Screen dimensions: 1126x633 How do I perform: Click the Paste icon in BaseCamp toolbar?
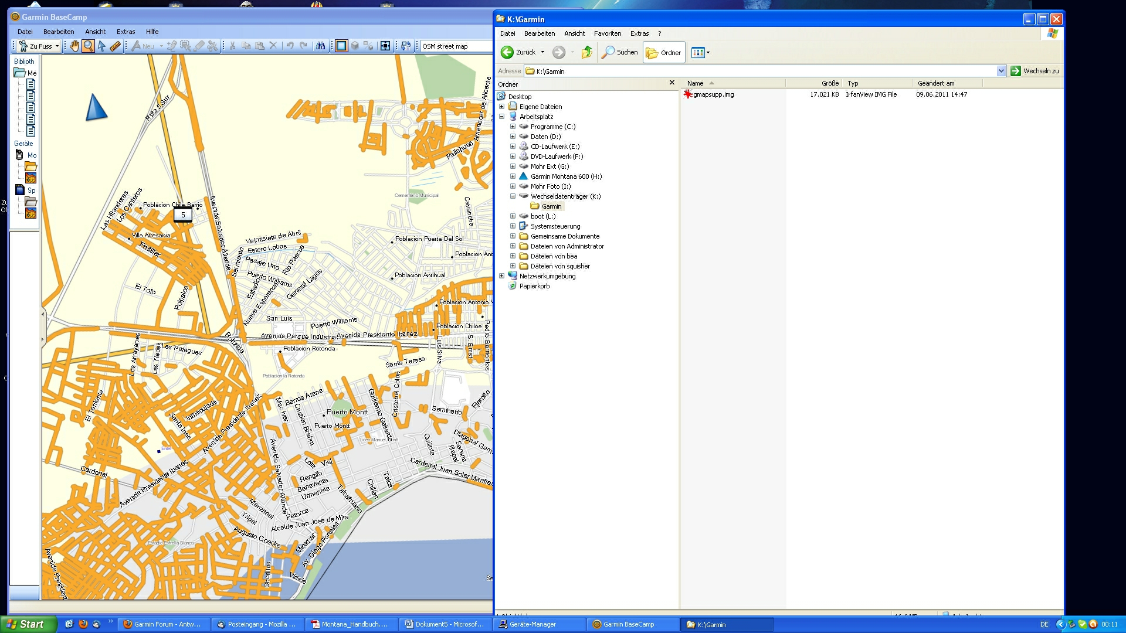pos(259,46)
